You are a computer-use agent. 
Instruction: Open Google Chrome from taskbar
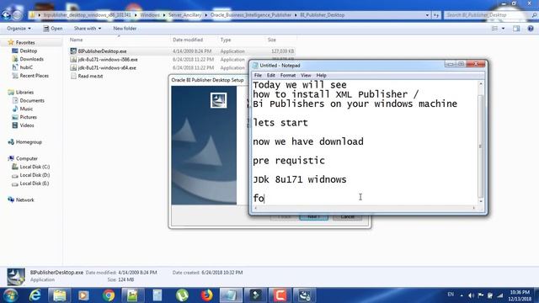(x=109, y=295)
